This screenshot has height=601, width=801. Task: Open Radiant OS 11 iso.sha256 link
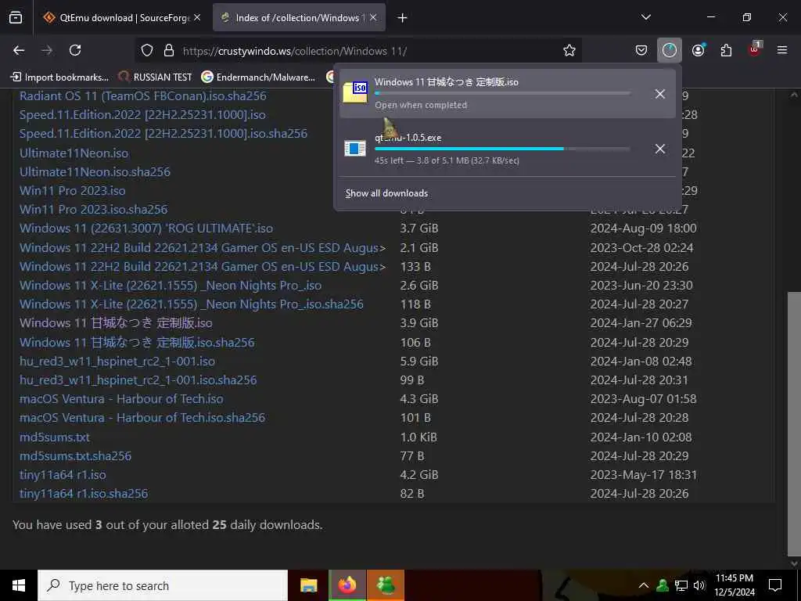pyautogui.click(x=143, y=96)
